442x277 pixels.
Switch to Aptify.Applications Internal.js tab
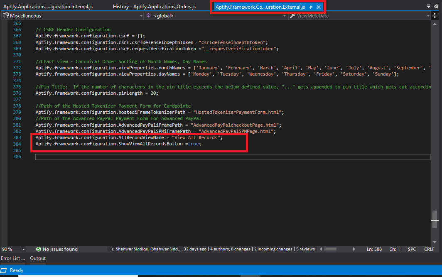coord(48,7)
